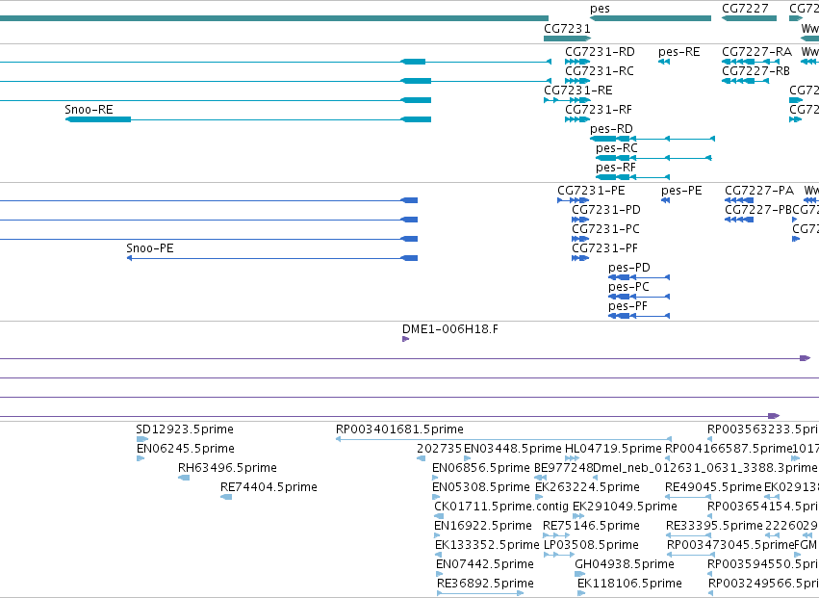Click the RE36892.5prime EST label
Image resolution: width=819 pixels, height=598 pixels.
(x=486, y=584)
